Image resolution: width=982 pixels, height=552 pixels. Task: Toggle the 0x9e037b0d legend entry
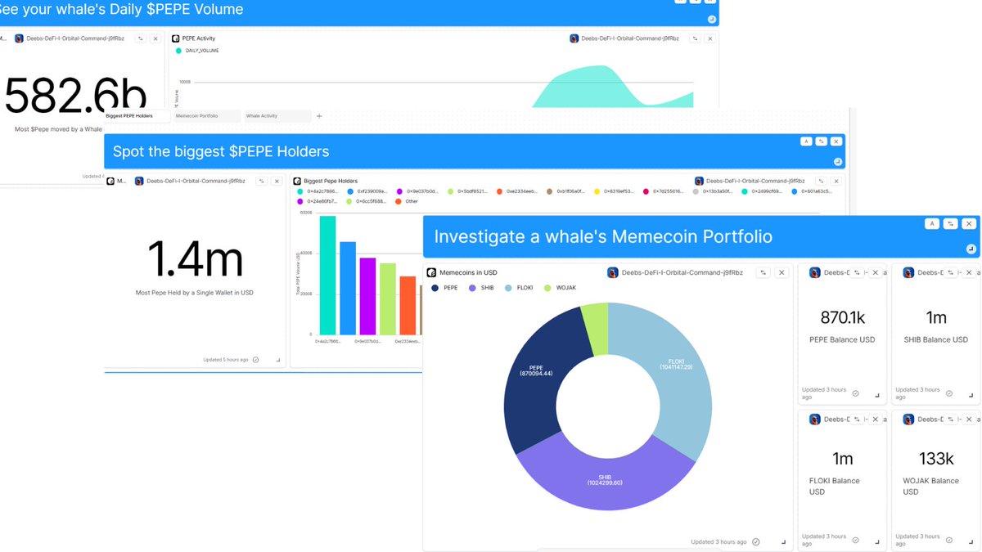coord(417,191)
